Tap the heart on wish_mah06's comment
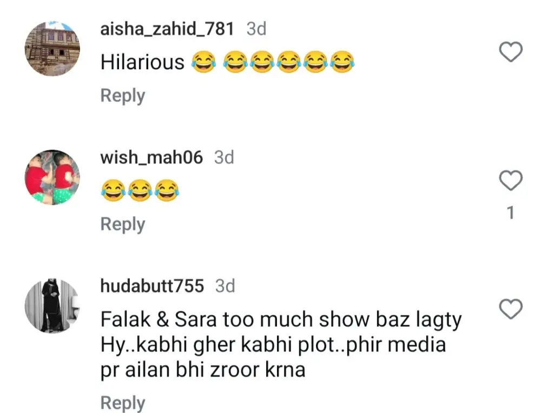The image size is (554, 413). point(511,181)
